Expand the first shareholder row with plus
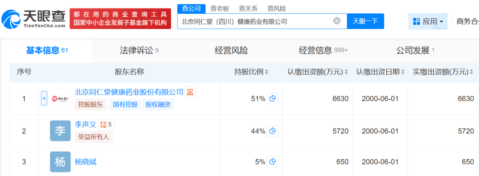The image size is (479, 176). coord(44,98)
